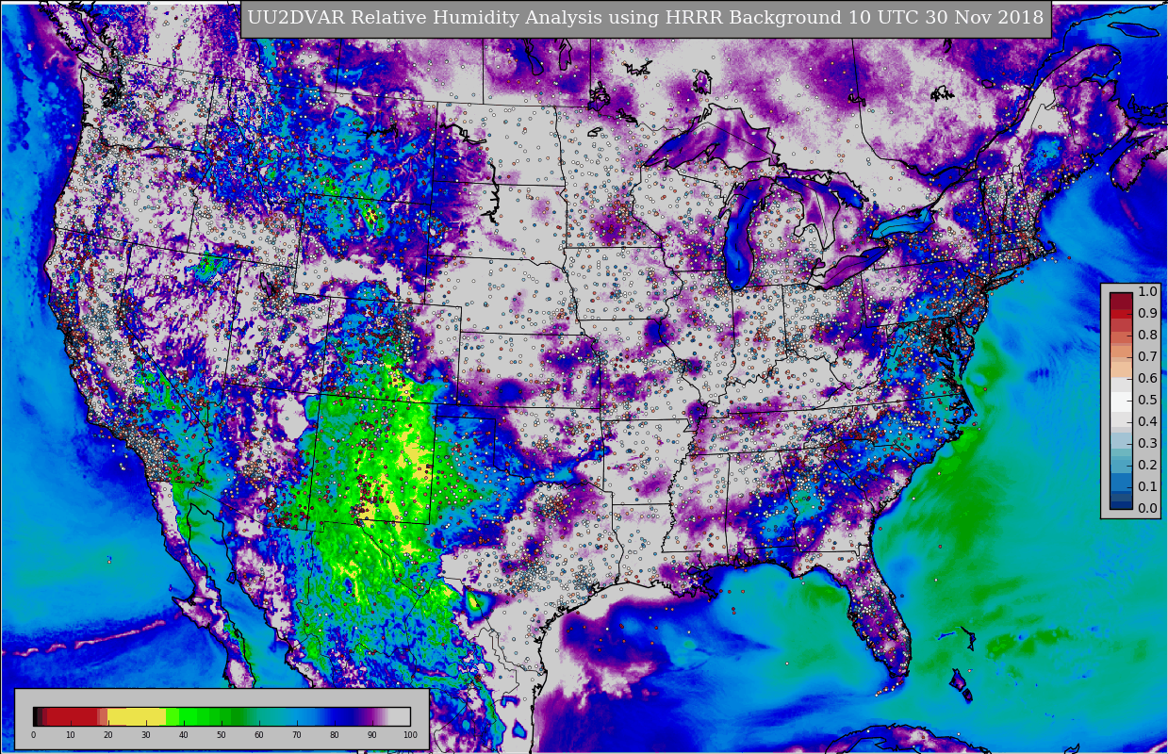Click the 0.9 label on right colorbar
This screenshot has width=1168, height=754.
click(x=1147, y=313)
